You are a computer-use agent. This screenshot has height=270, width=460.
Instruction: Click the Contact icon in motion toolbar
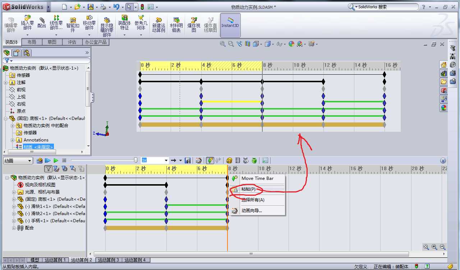tap(246, 160)
